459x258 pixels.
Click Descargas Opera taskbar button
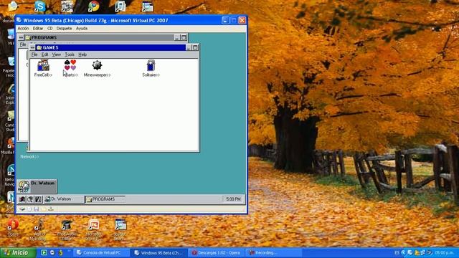click(217, 253)
